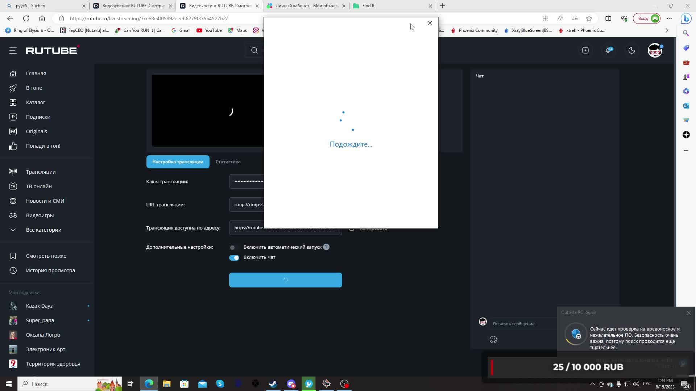Screen dimensions: 696x391
Task: Close the Outbyte PC Repair notification
Action: 688,313
